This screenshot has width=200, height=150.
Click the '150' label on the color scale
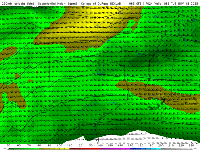(110, 145)
